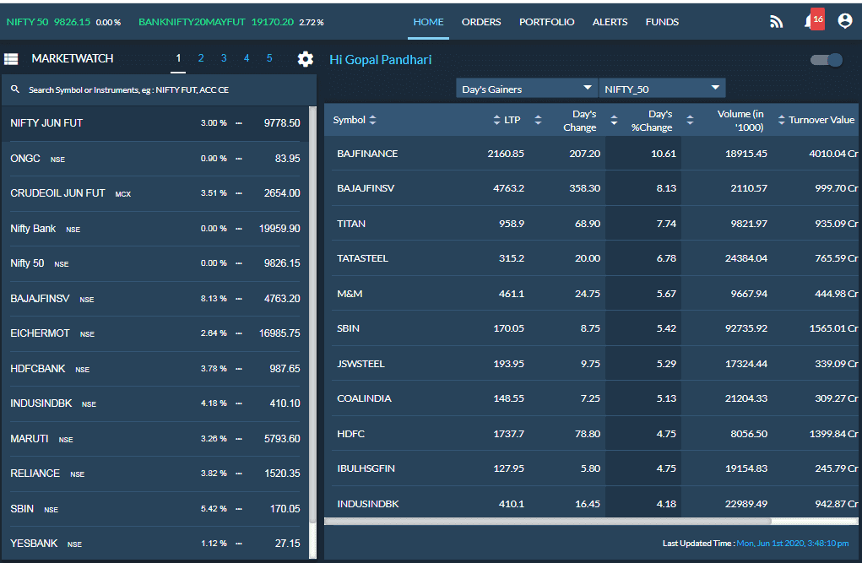Image resolution: width=862 pixels, height=563 pixels.
Task: Click SBIN in gainers table
Action: click(348, 328)
